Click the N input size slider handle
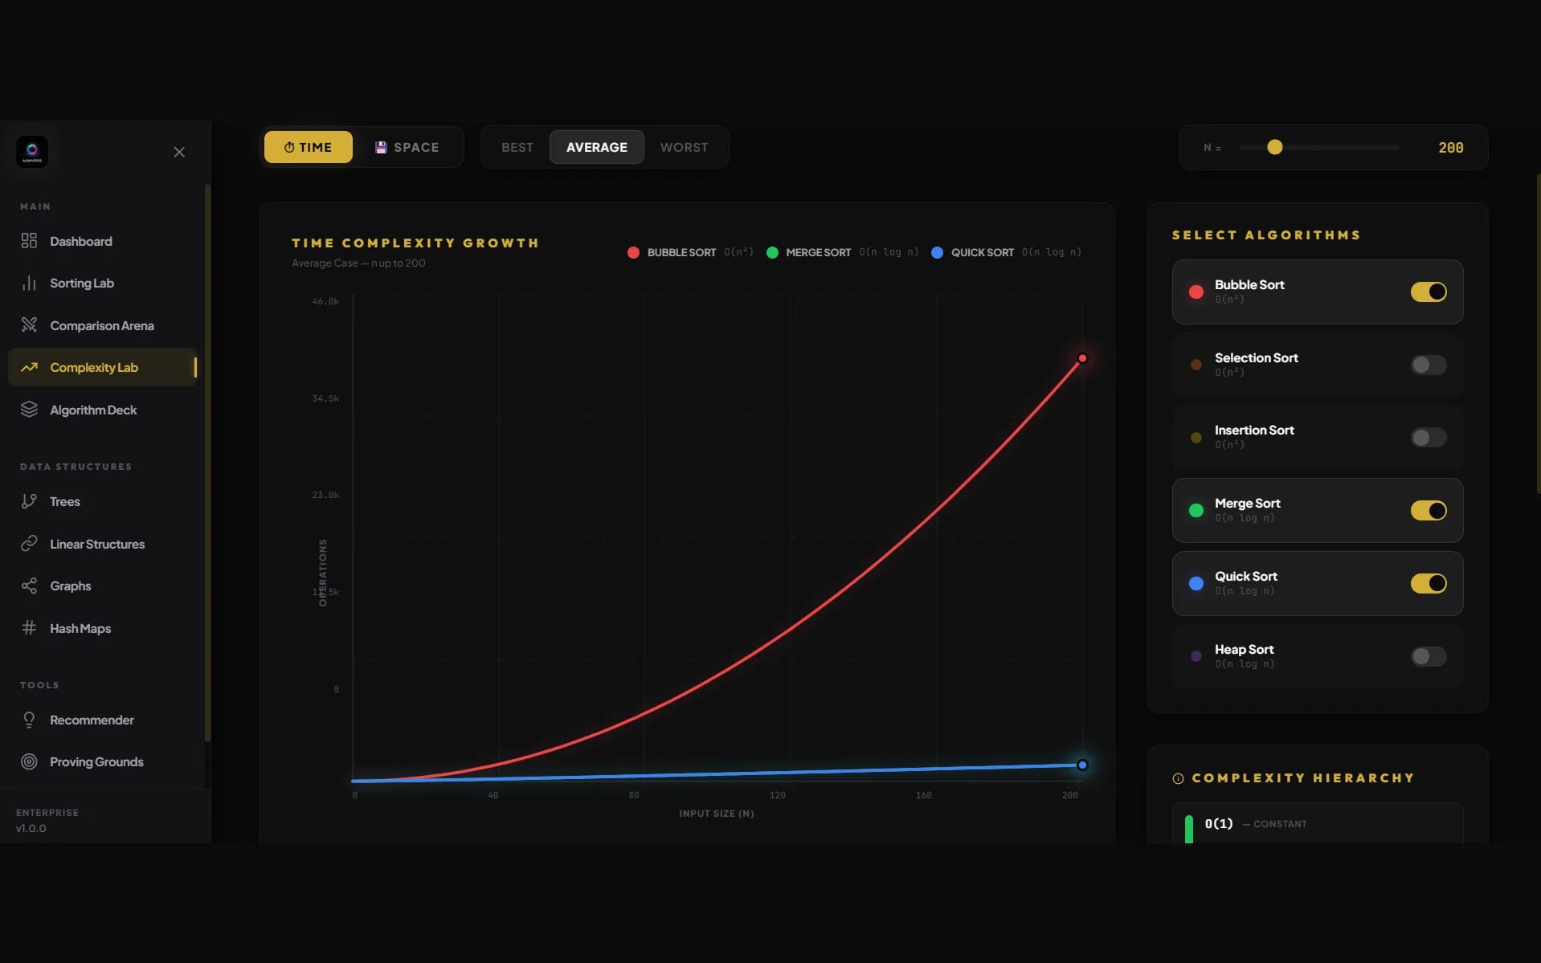1541x963 pixels. coord(1274,147)
